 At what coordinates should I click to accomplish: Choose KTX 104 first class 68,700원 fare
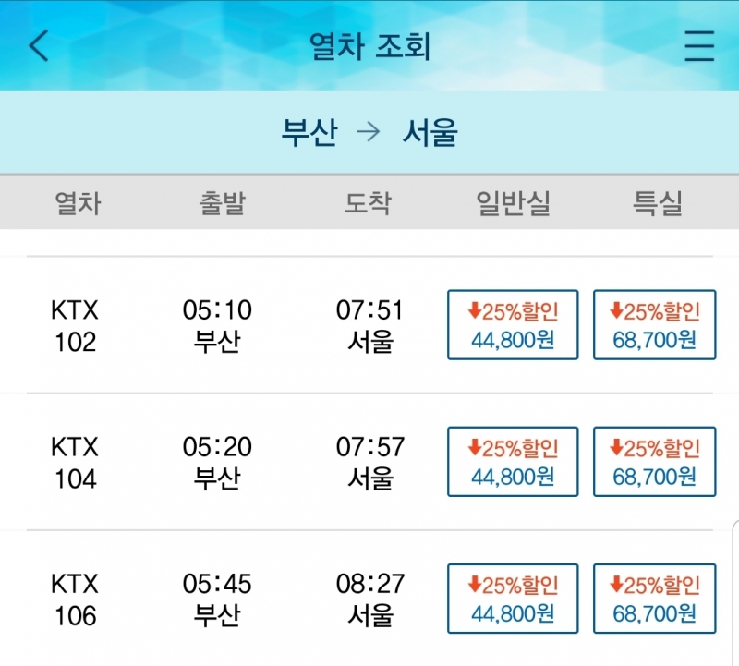[654, 461]
